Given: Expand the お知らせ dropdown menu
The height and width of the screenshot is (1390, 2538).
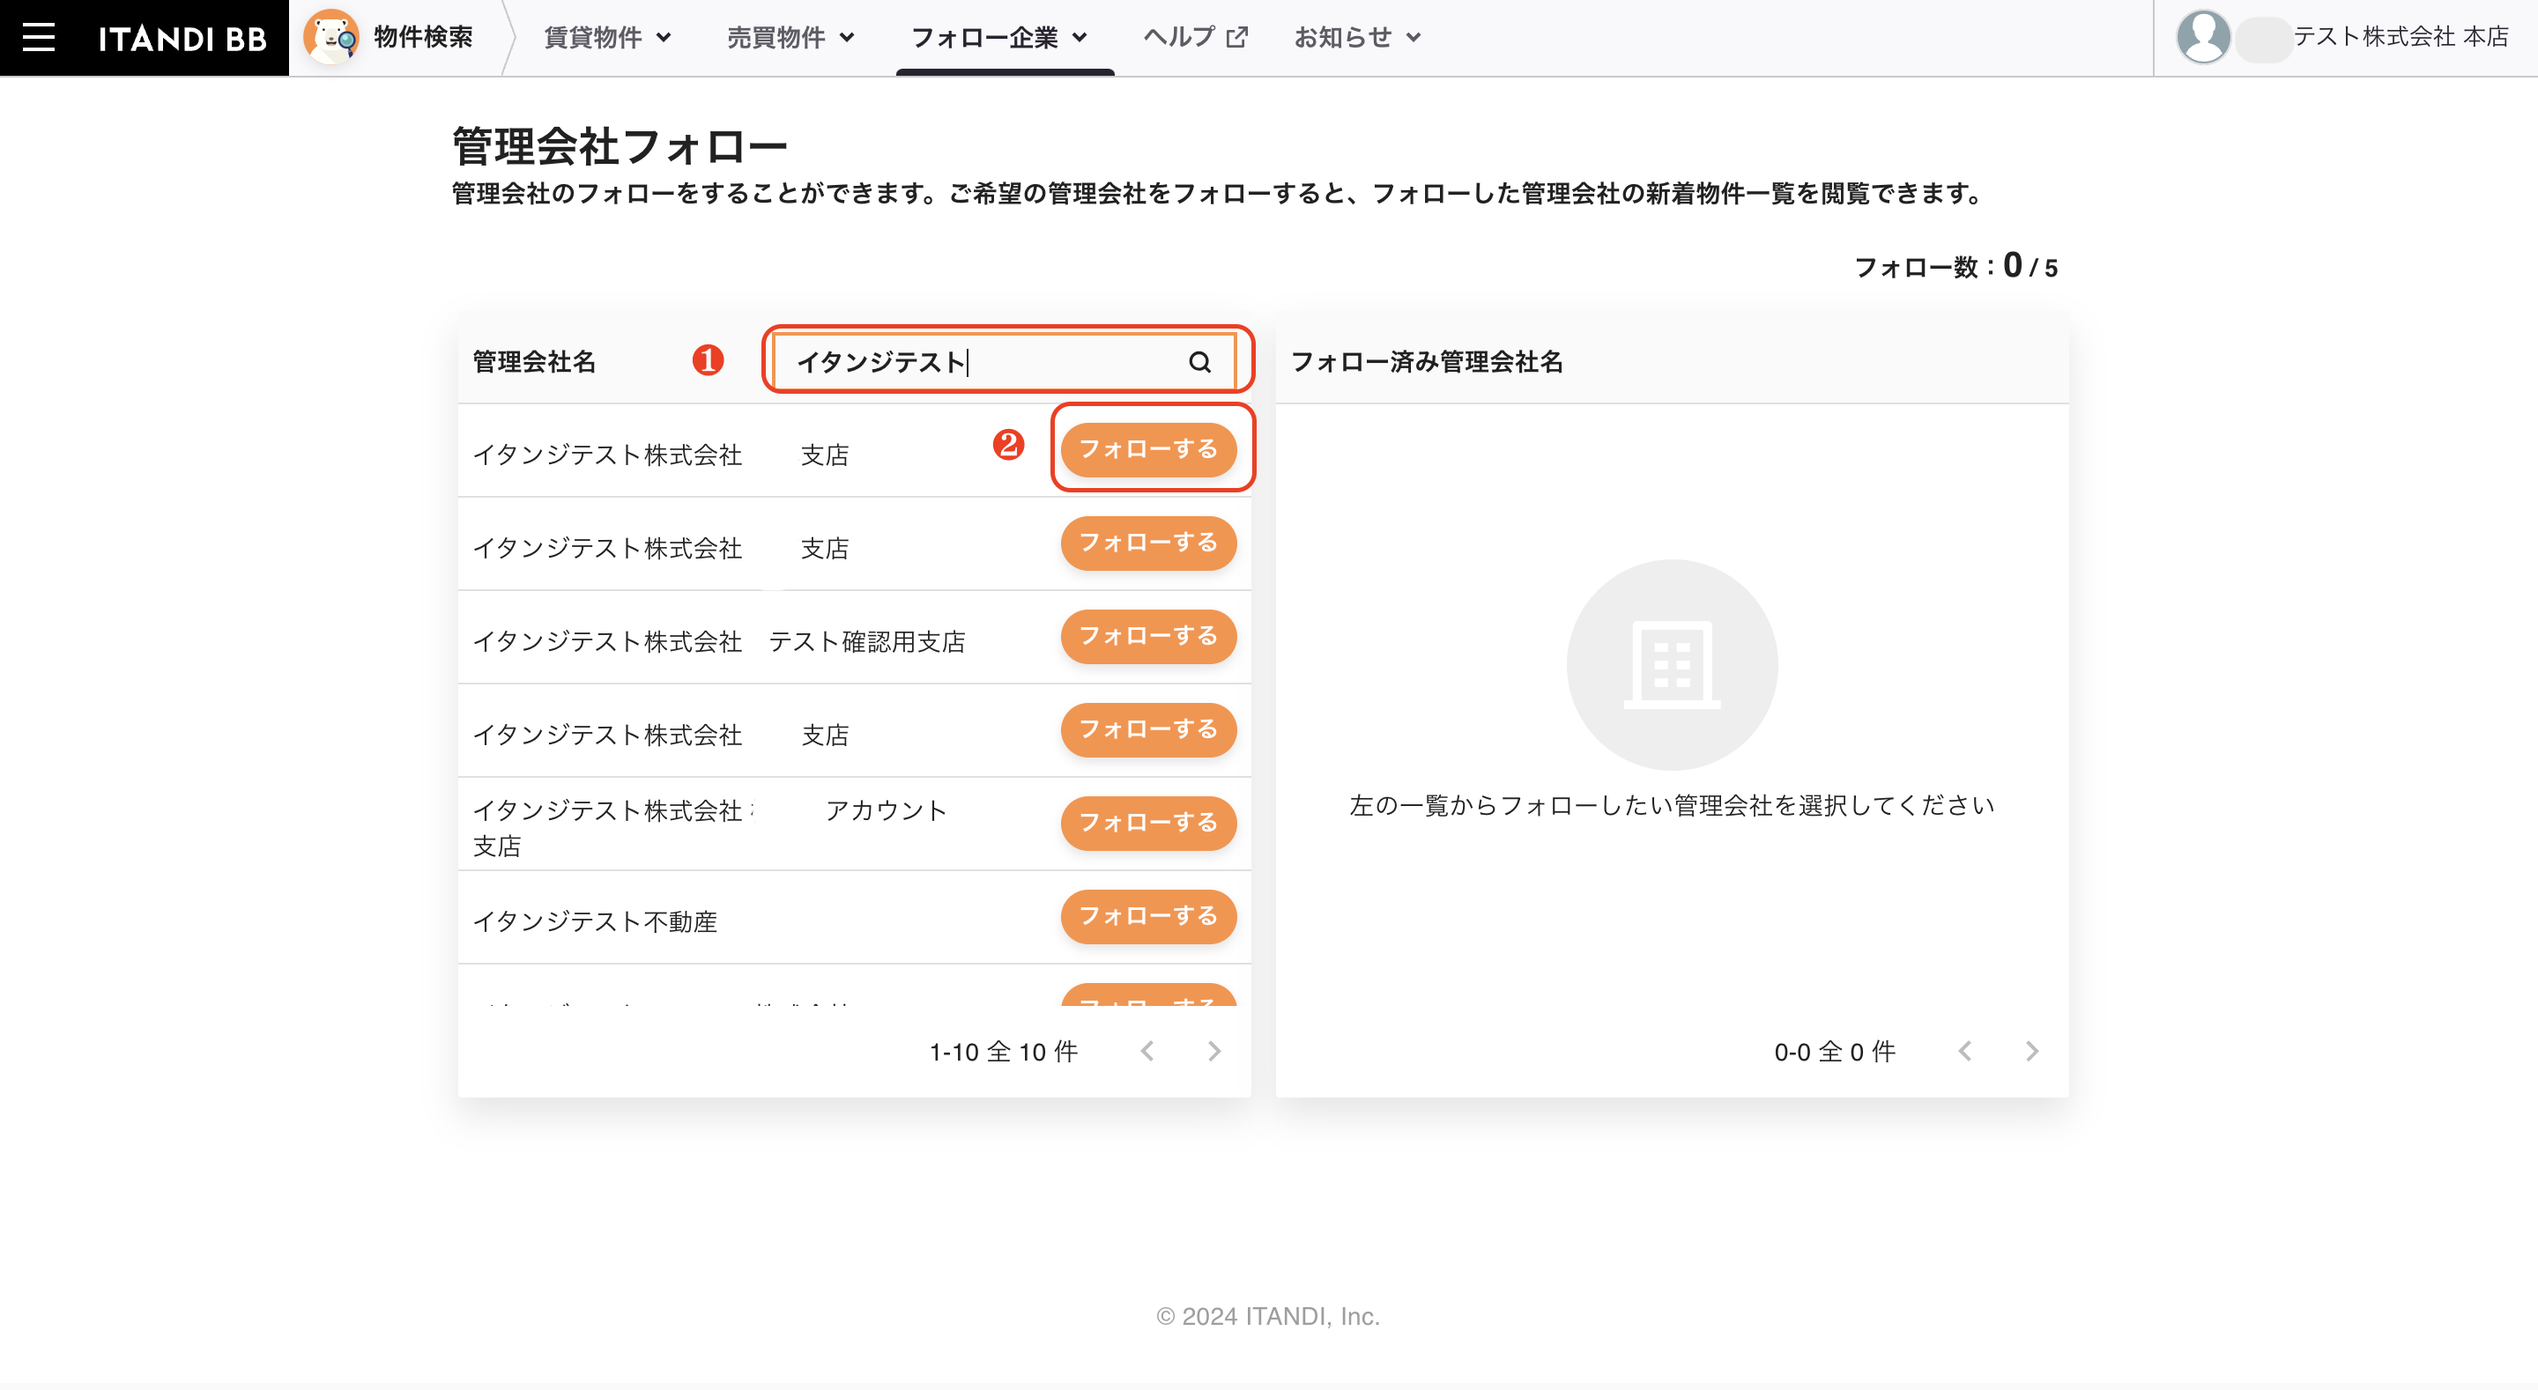Looking at the screenshot, I should coord(1358,37).
